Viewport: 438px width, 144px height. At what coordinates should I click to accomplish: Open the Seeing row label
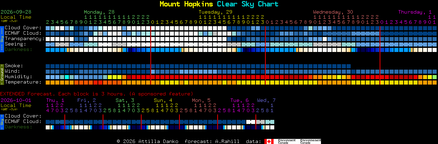point(15,44)
